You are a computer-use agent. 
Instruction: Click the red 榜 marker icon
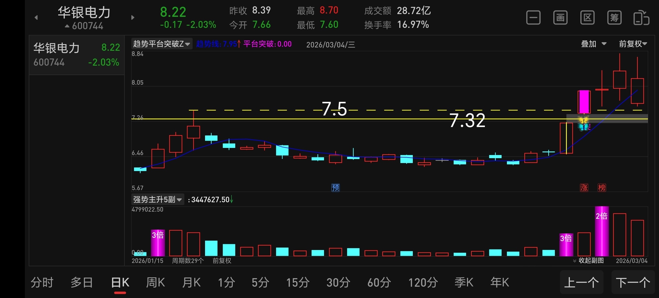pyautogui.click(x=602, y=188)
